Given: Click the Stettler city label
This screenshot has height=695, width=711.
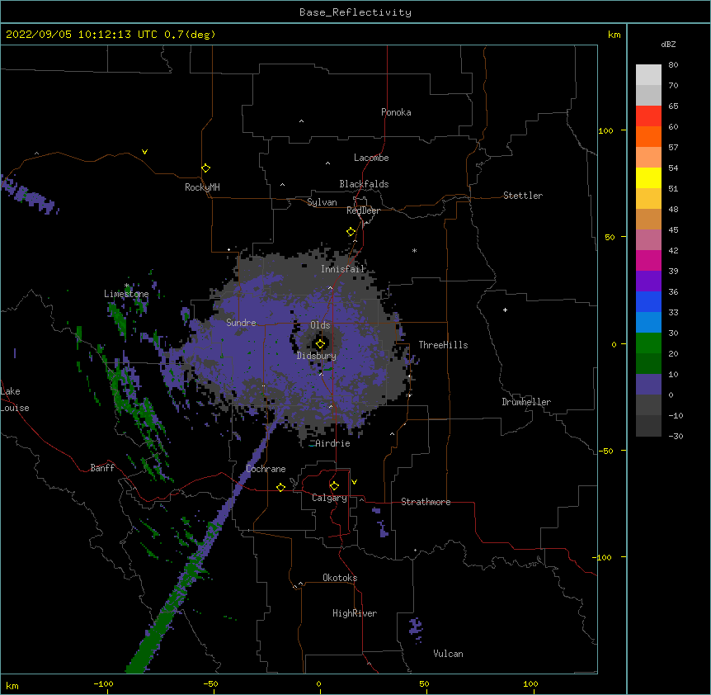Looking at the screenshot, I should tap(523, 196).
